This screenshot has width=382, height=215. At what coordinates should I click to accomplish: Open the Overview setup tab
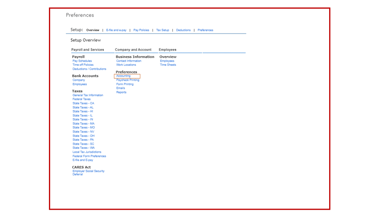[93, 30]
